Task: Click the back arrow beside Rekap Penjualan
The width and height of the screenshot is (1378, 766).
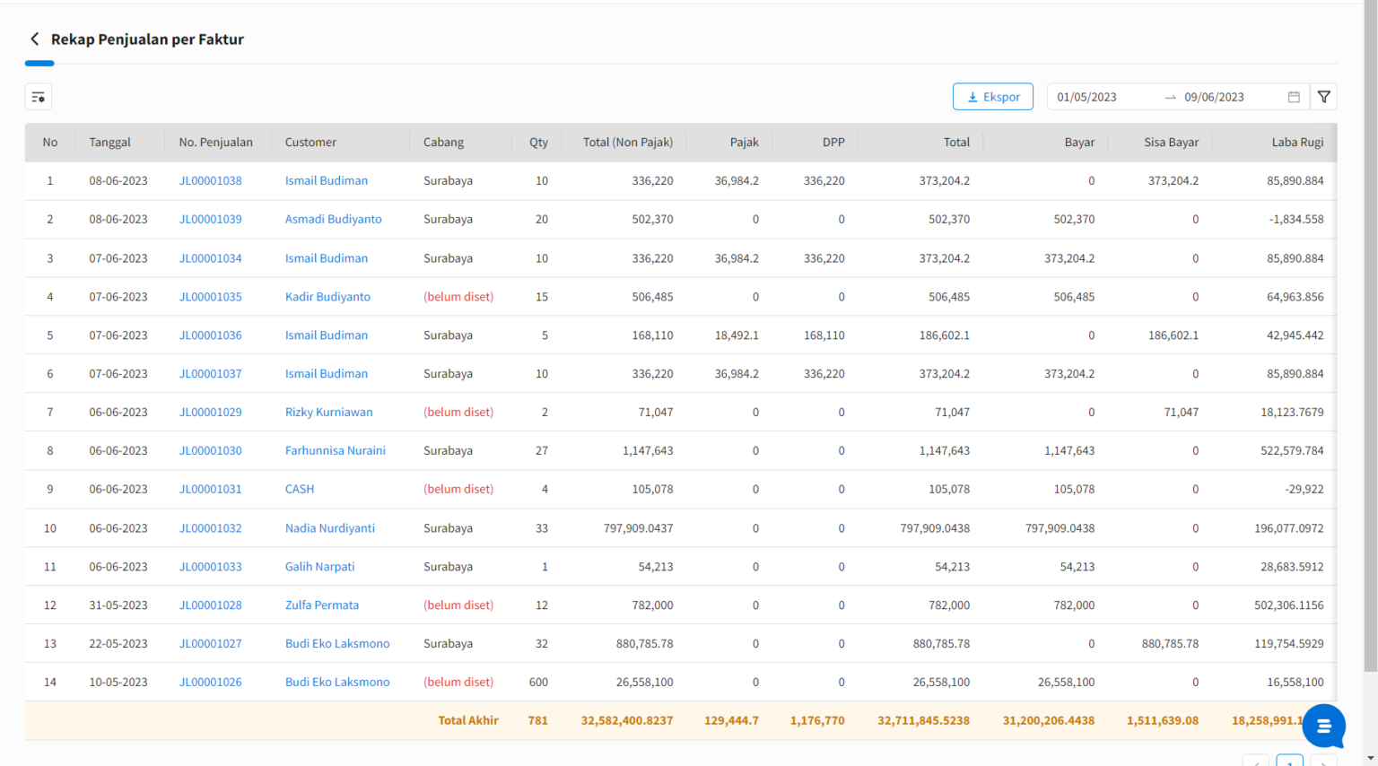Action: pyautogui.click(x=34, y=39)
